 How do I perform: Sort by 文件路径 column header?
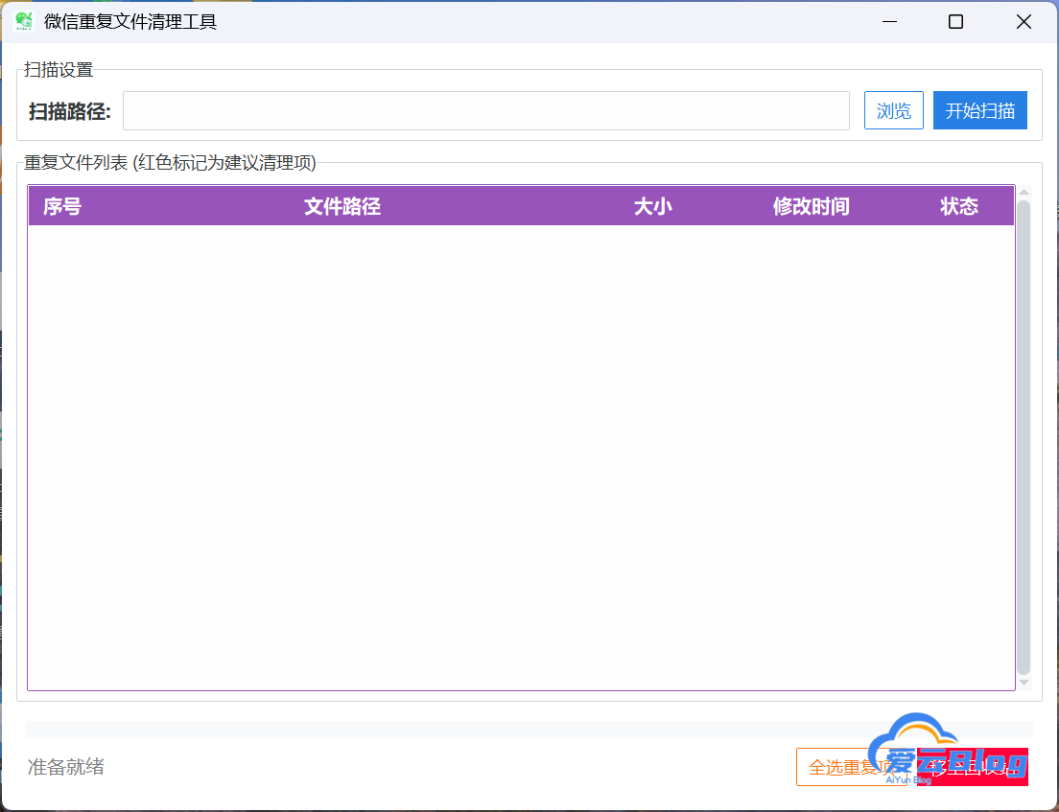342,206
